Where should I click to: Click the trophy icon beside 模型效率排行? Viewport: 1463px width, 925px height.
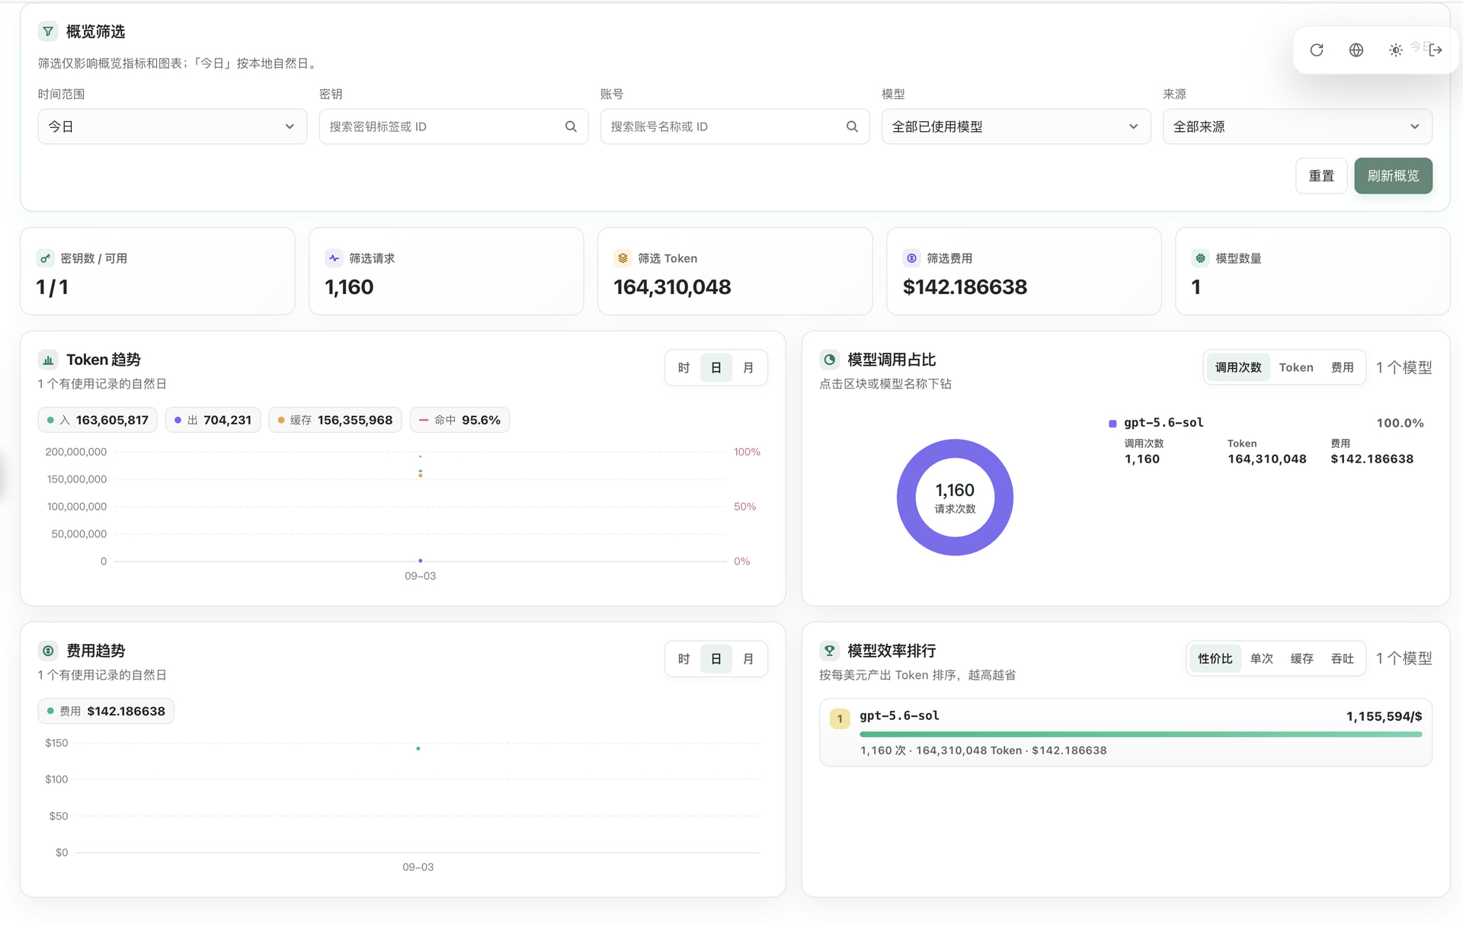(829, 651)
